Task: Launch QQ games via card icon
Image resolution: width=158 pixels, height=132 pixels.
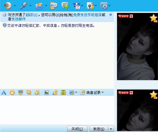Action: [x=90, y=6]
